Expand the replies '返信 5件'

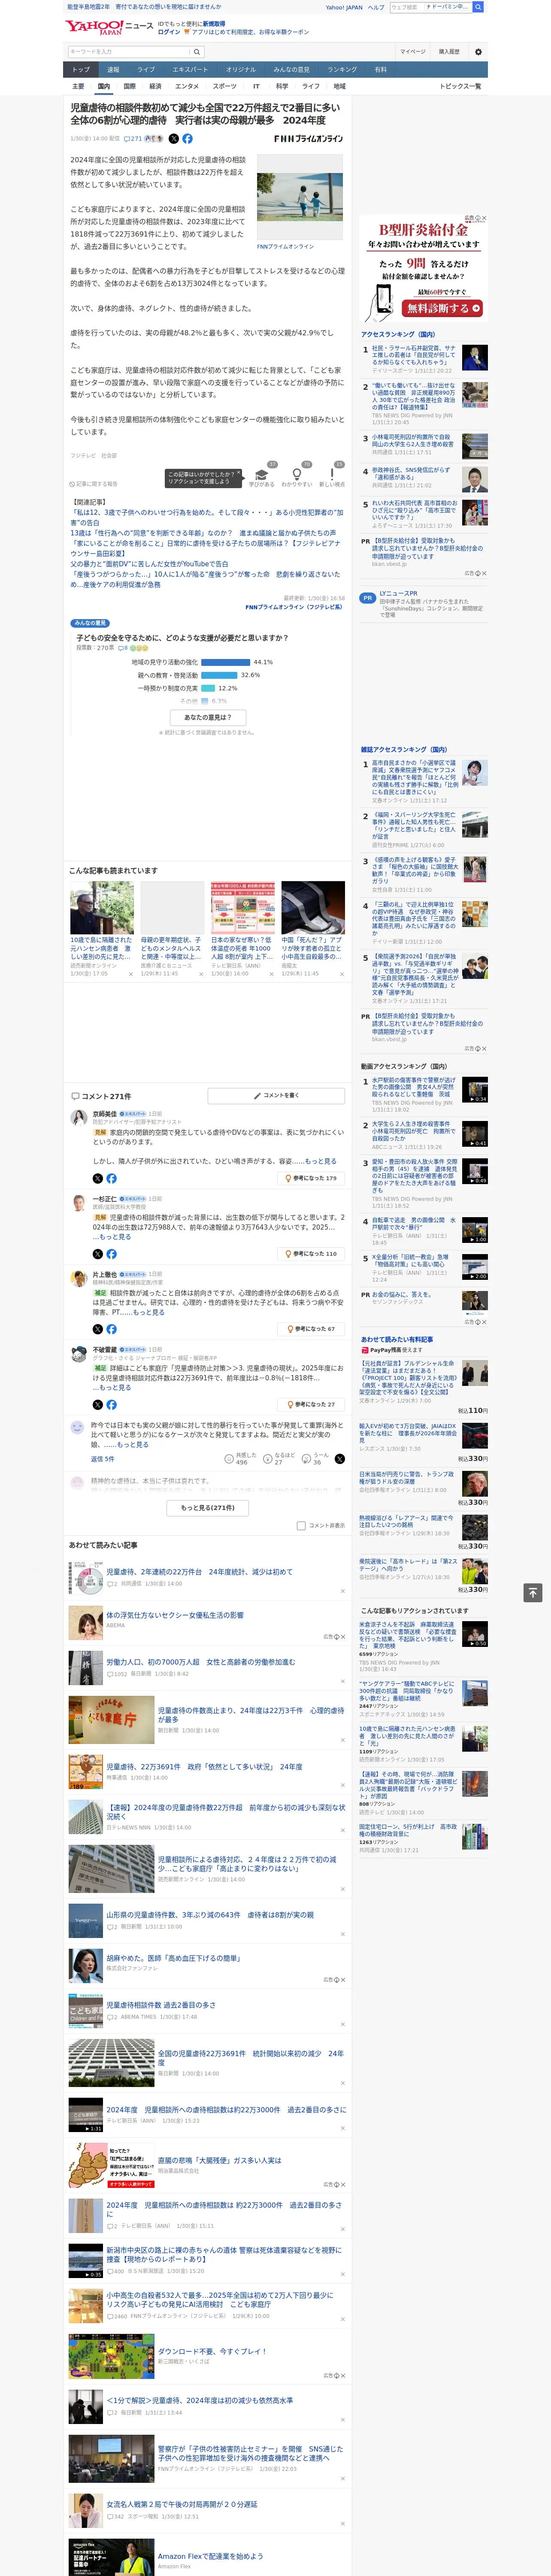point(102,1459)
